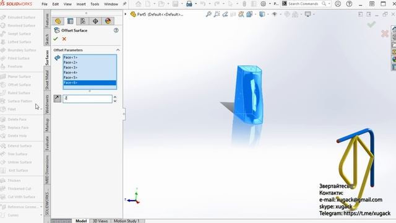
Task: Accept Offset Surface with the green check
Action: click(x=56, y=39)
